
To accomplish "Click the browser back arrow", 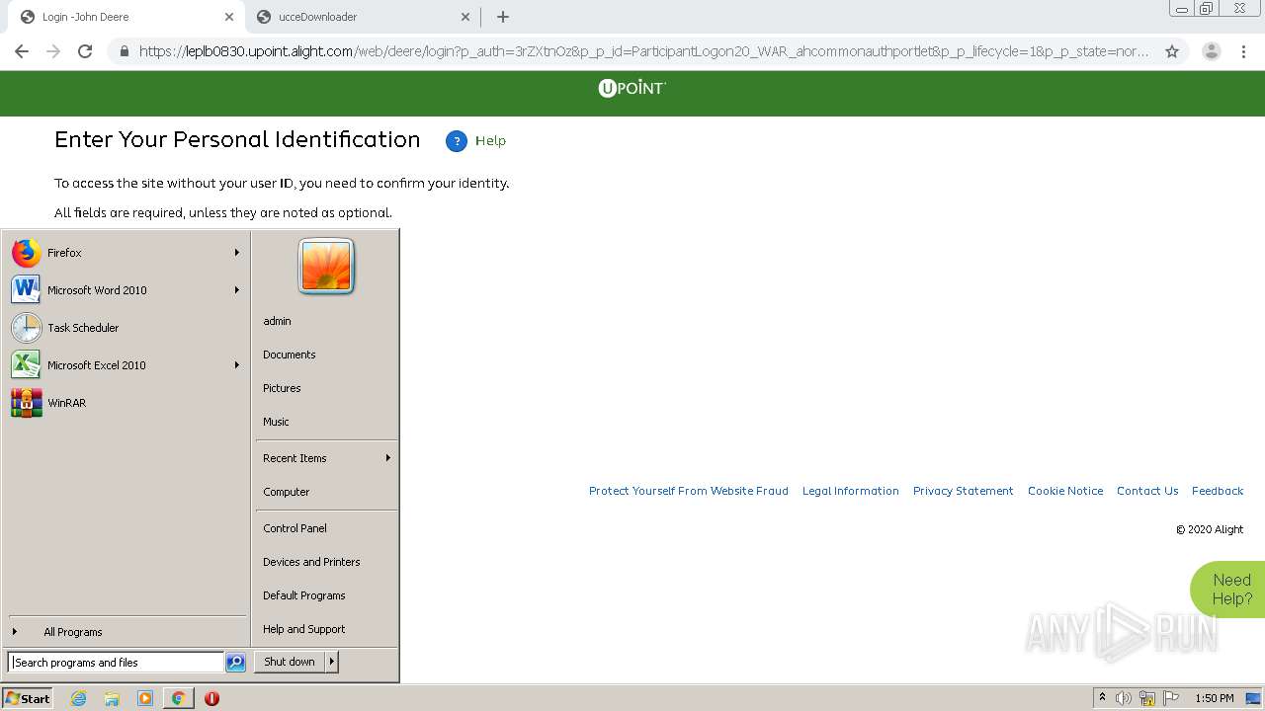I will pyautogui.click(x=22, y=51).
